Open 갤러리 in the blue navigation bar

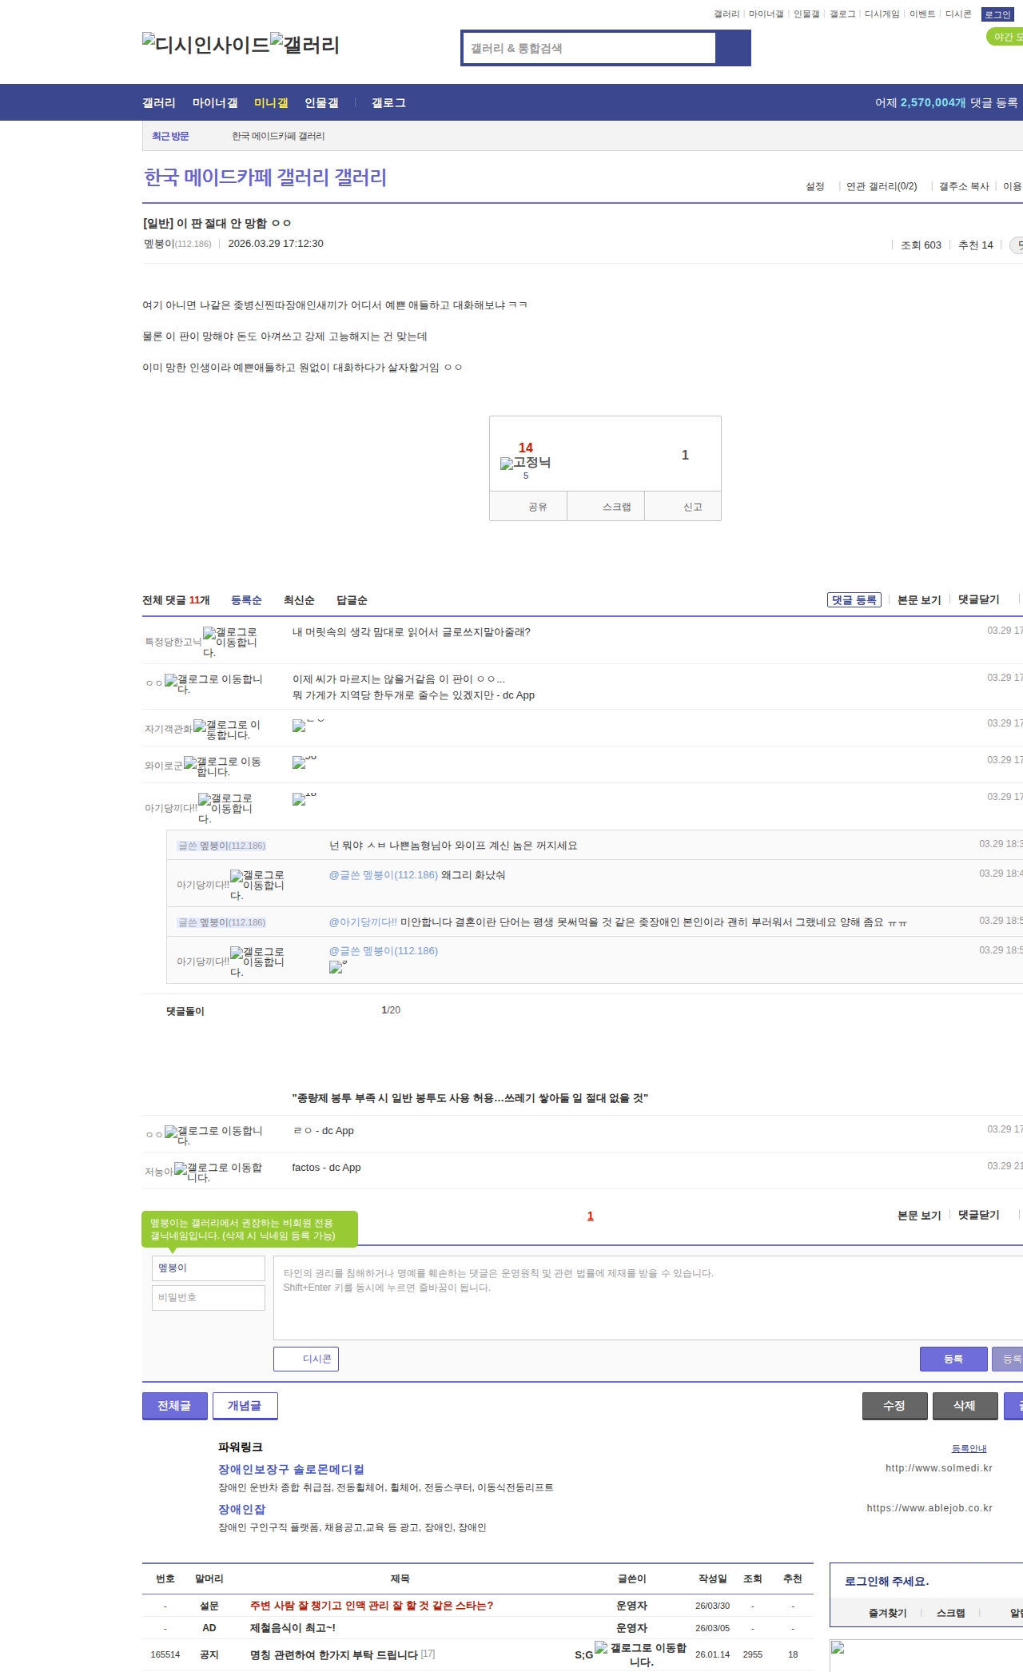[x=159, y=103]
